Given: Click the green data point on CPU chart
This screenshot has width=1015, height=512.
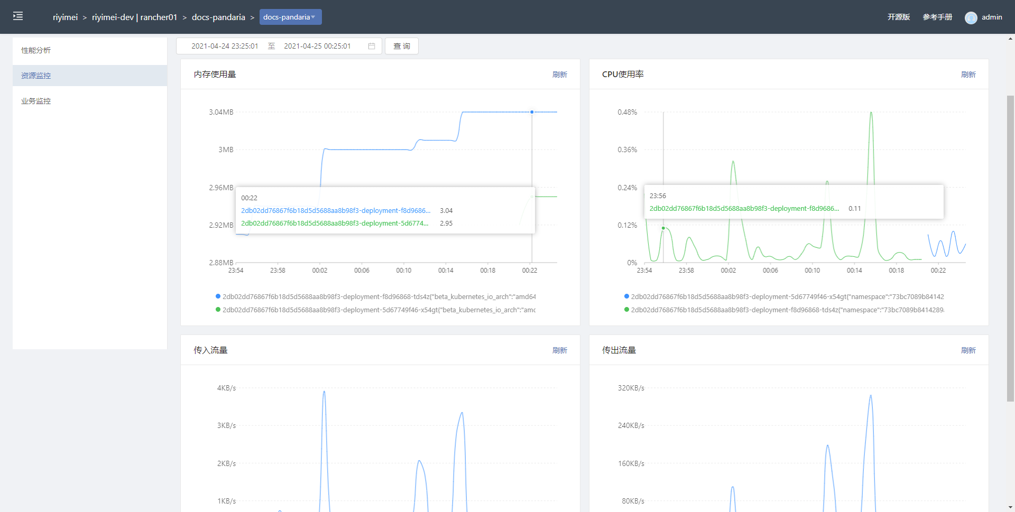Looking at the screenshot, I should click(x=663, y=228).
